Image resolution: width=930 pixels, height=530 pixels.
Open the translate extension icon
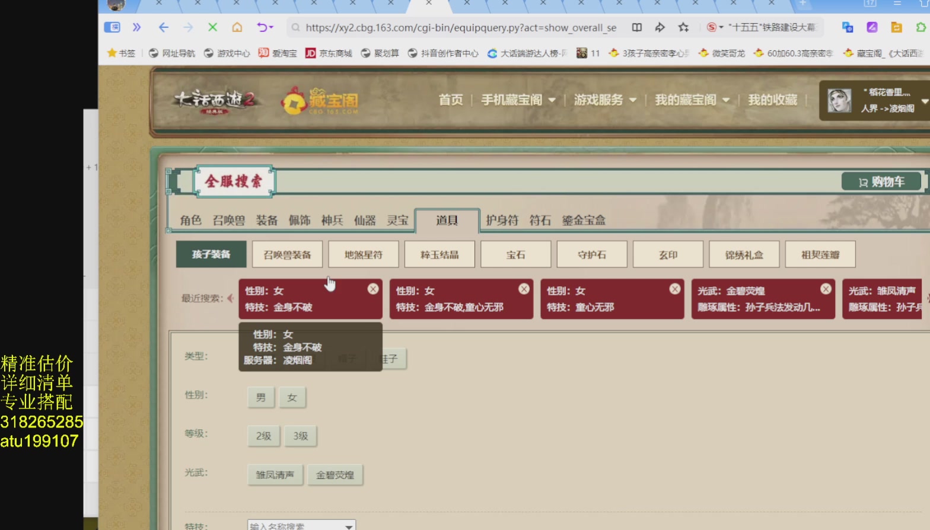click(x=848, y=27)
